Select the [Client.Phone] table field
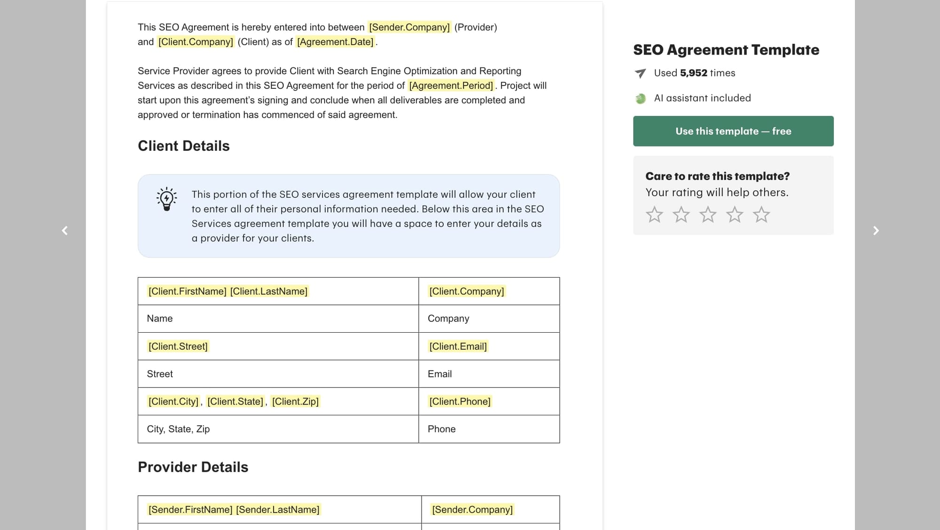Screen dimensions: 940x530 pos(460,401)
